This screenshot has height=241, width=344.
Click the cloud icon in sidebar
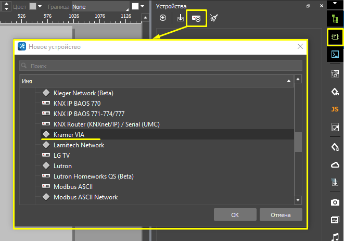335,164
